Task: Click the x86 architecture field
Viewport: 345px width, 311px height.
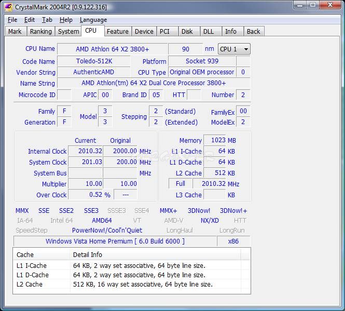Action: 233,241
